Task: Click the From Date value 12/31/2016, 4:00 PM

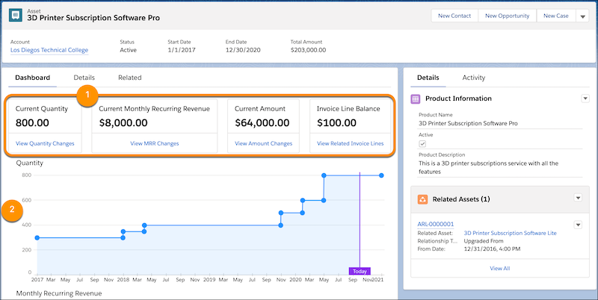Action: (x=492, y=249)
